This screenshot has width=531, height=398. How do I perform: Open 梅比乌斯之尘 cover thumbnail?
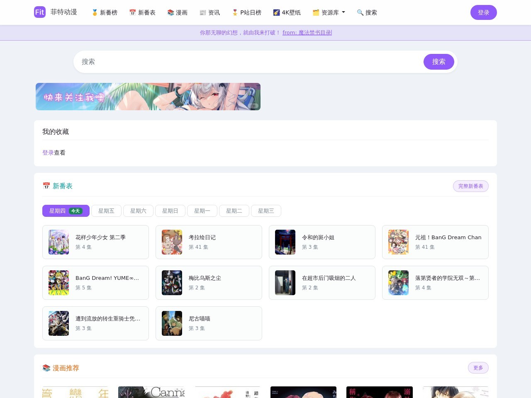pyautogui.click(x=172, y=283)
